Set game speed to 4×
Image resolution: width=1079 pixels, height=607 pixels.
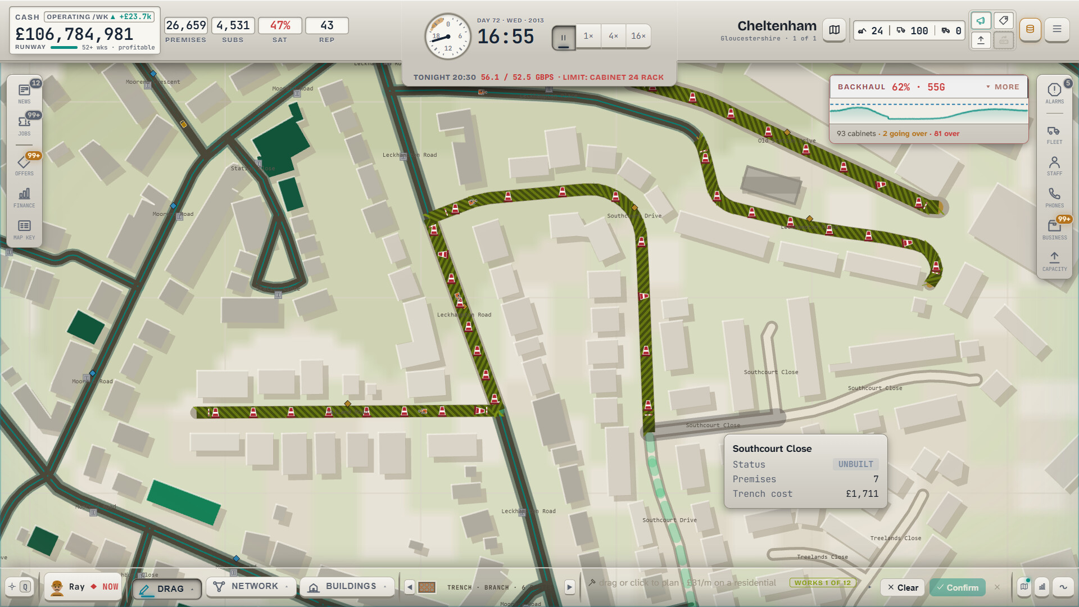click(x=613, y=36)
